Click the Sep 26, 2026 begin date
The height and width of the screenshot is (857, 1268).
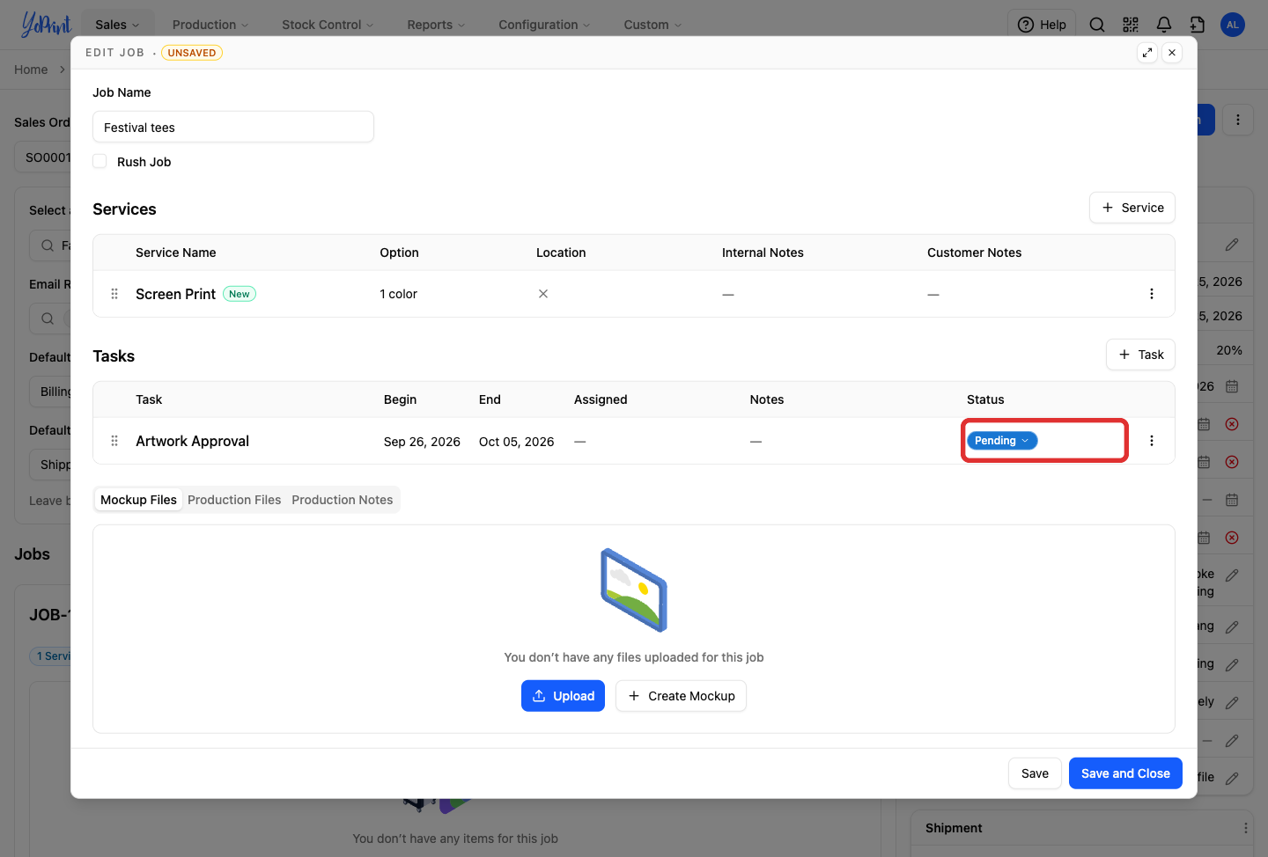422,442
